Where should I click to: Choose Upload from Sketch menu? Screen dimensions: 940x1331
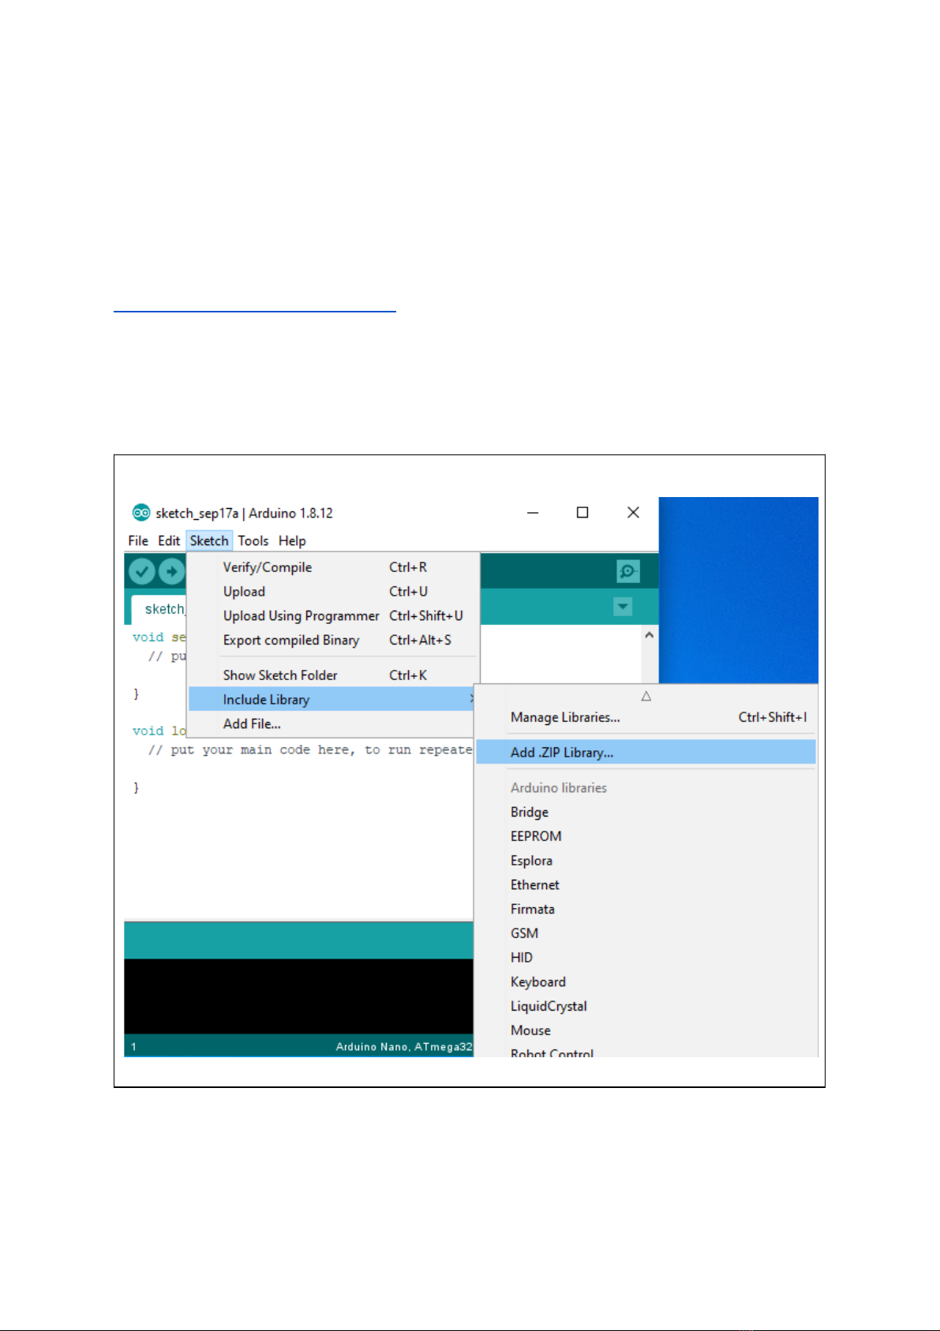tap(332, 592)
